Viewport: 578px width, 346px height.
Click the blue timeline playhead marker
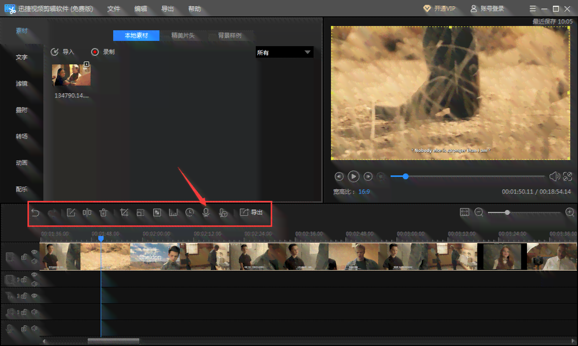point(101,238)
